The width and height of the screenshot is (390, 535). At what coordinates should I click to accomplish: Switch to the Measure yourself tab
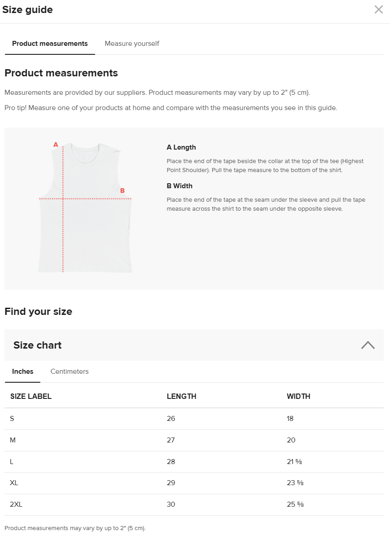point(132,44)
